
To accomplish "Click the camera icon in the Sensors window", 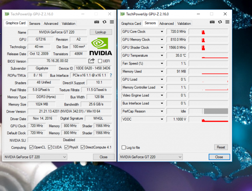I will point(212,22).
